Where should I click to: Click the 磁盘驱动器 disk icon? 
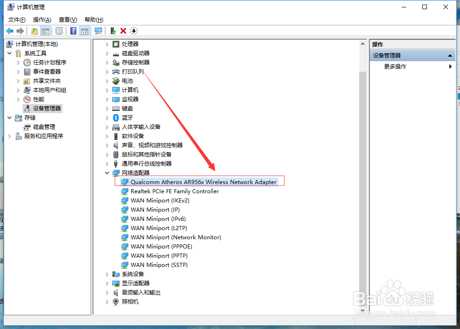[116, 54]
